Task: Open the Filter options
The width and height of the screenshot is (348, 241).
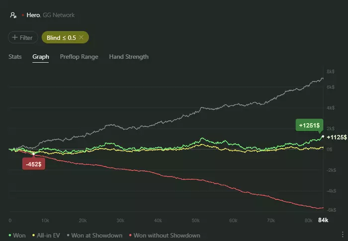Action: (23, 37)
